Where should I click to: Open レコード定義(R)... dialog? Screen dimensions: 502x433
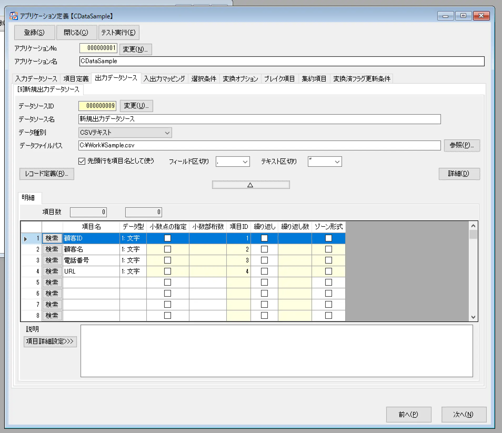(x=47, y=174)
